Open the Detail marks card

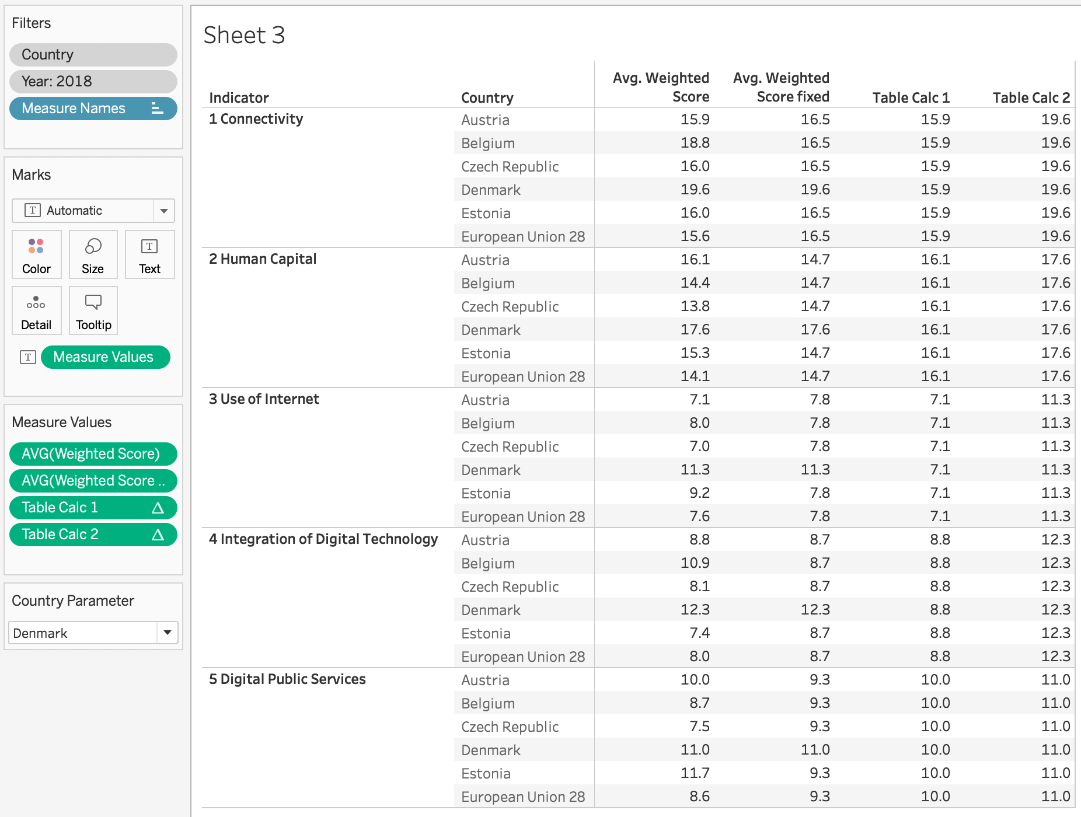tap(36, 310)
